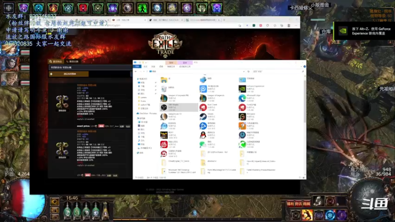
Task: Click the Path of Exile Trade logo
Action: click(x=165, y=44)
